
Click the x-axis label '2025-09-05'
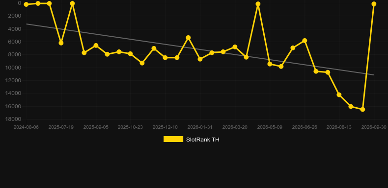(96, 127)
